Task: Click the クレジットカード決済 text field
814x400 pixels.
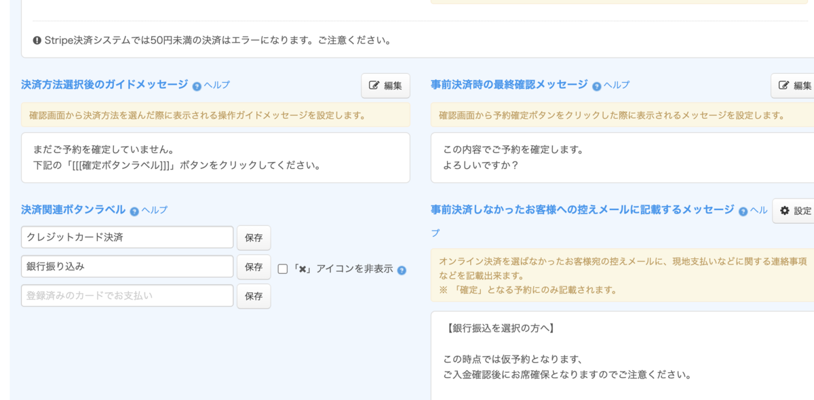Action: pos(128,237)
